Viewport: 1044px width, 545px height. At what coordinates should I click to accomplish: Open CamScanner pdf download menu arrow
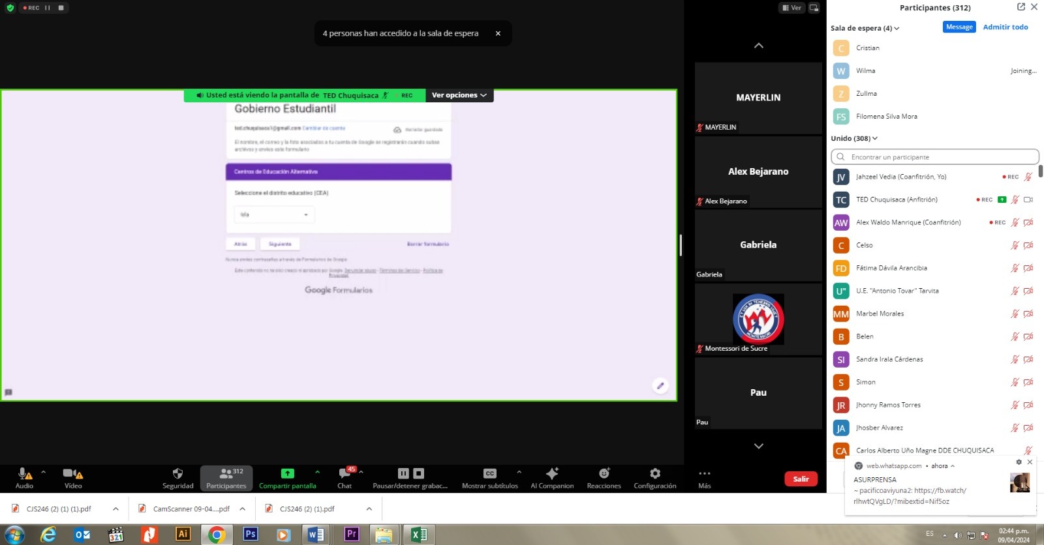(242, 509)
